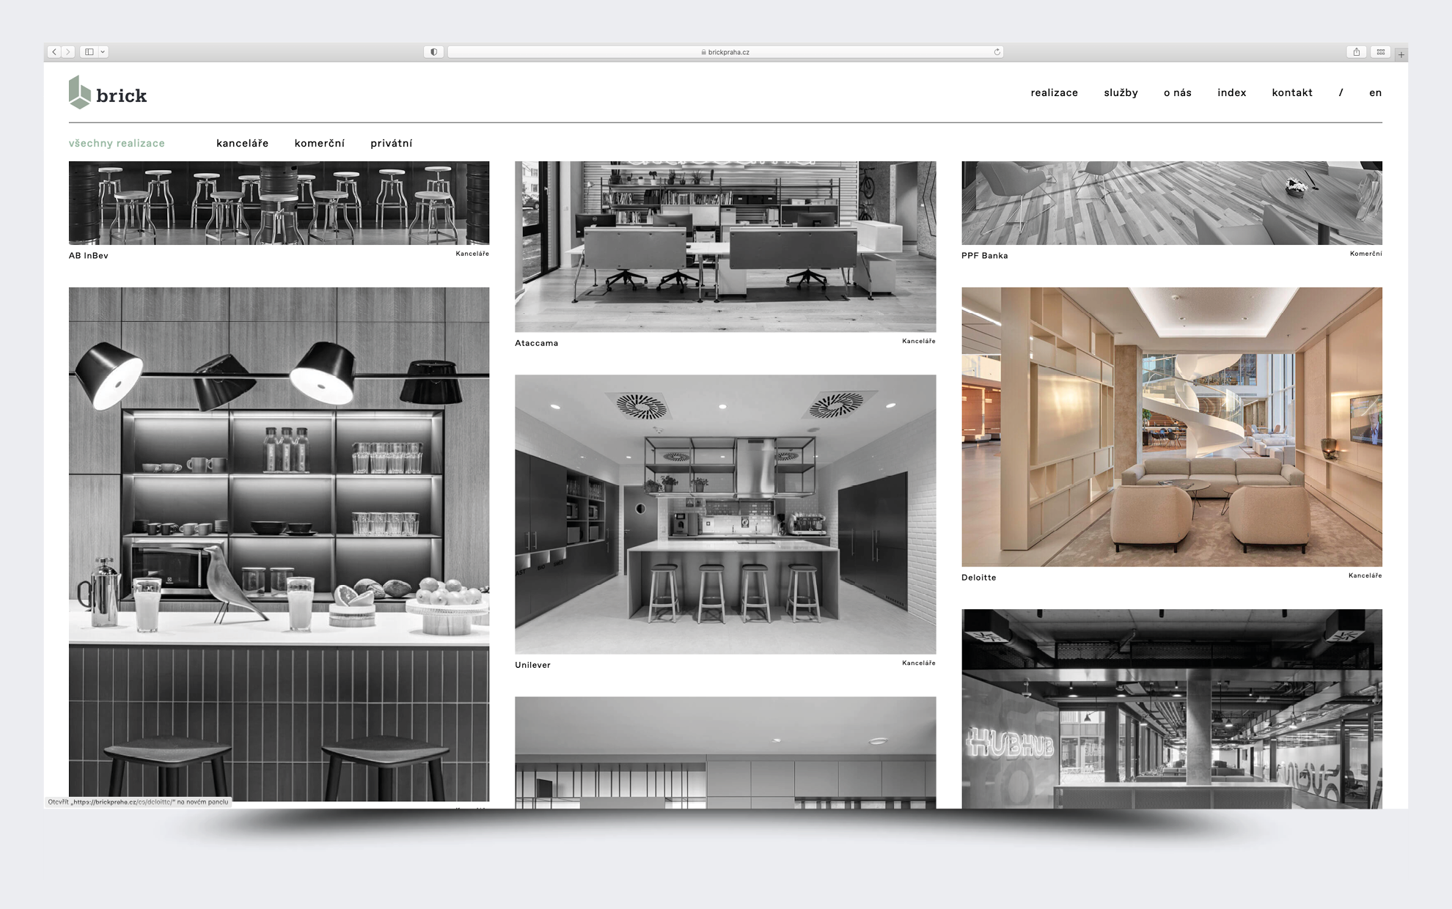Viewport: 1452px width, 909px height.
Task: Click the browser back arrow
Action: (54, 52)
